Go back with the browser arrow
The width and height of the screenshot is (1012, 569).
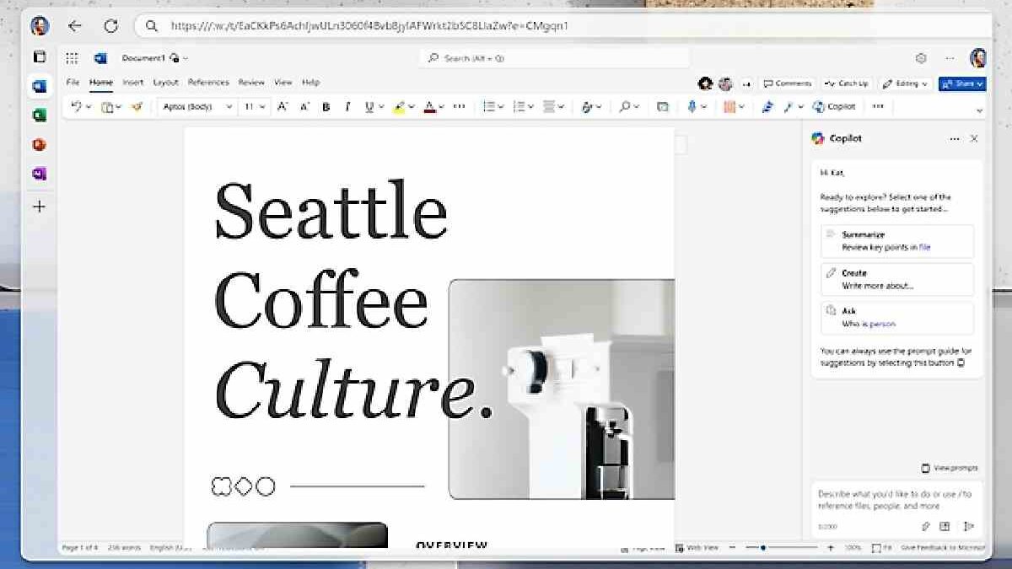[x=75, y=26]
